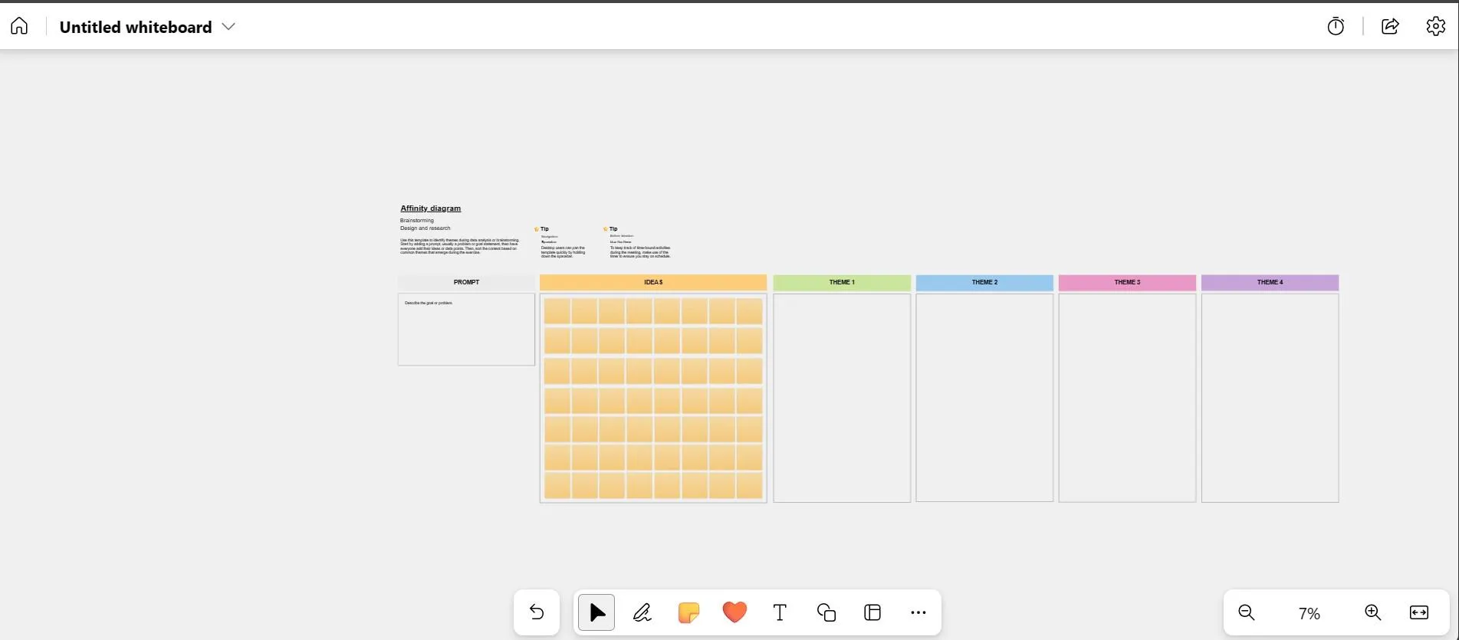Viewport: 1459px width, 640px height.
Task: Select the THEME 2 blue header
Action: point(984,282)
